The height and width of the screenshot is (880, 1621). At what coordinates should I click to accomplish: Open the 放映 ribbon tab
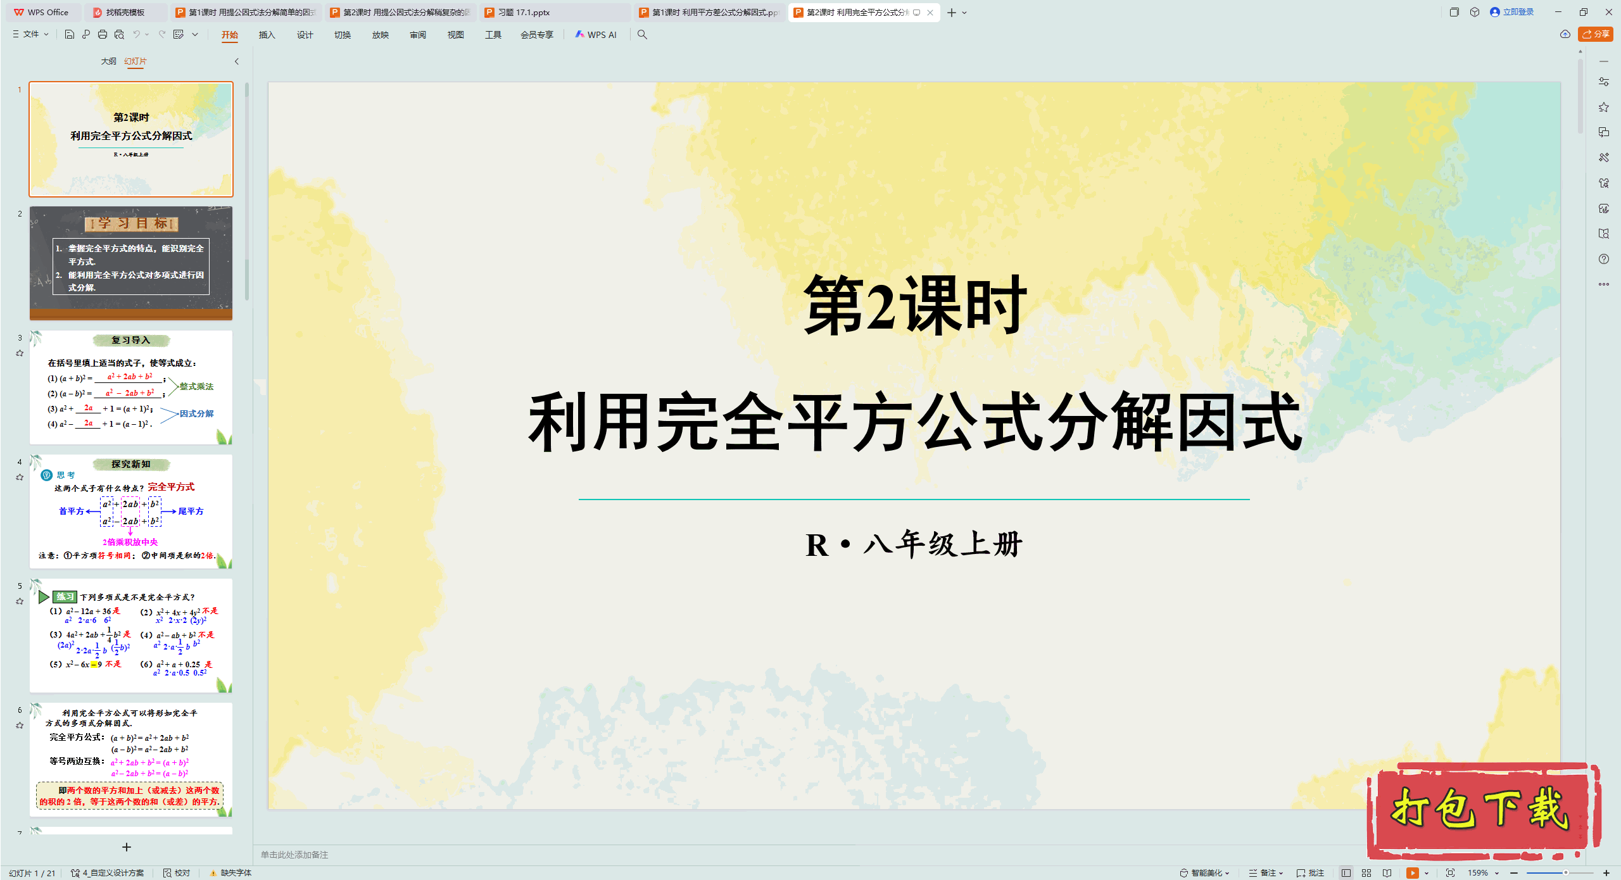coord(380,35)
